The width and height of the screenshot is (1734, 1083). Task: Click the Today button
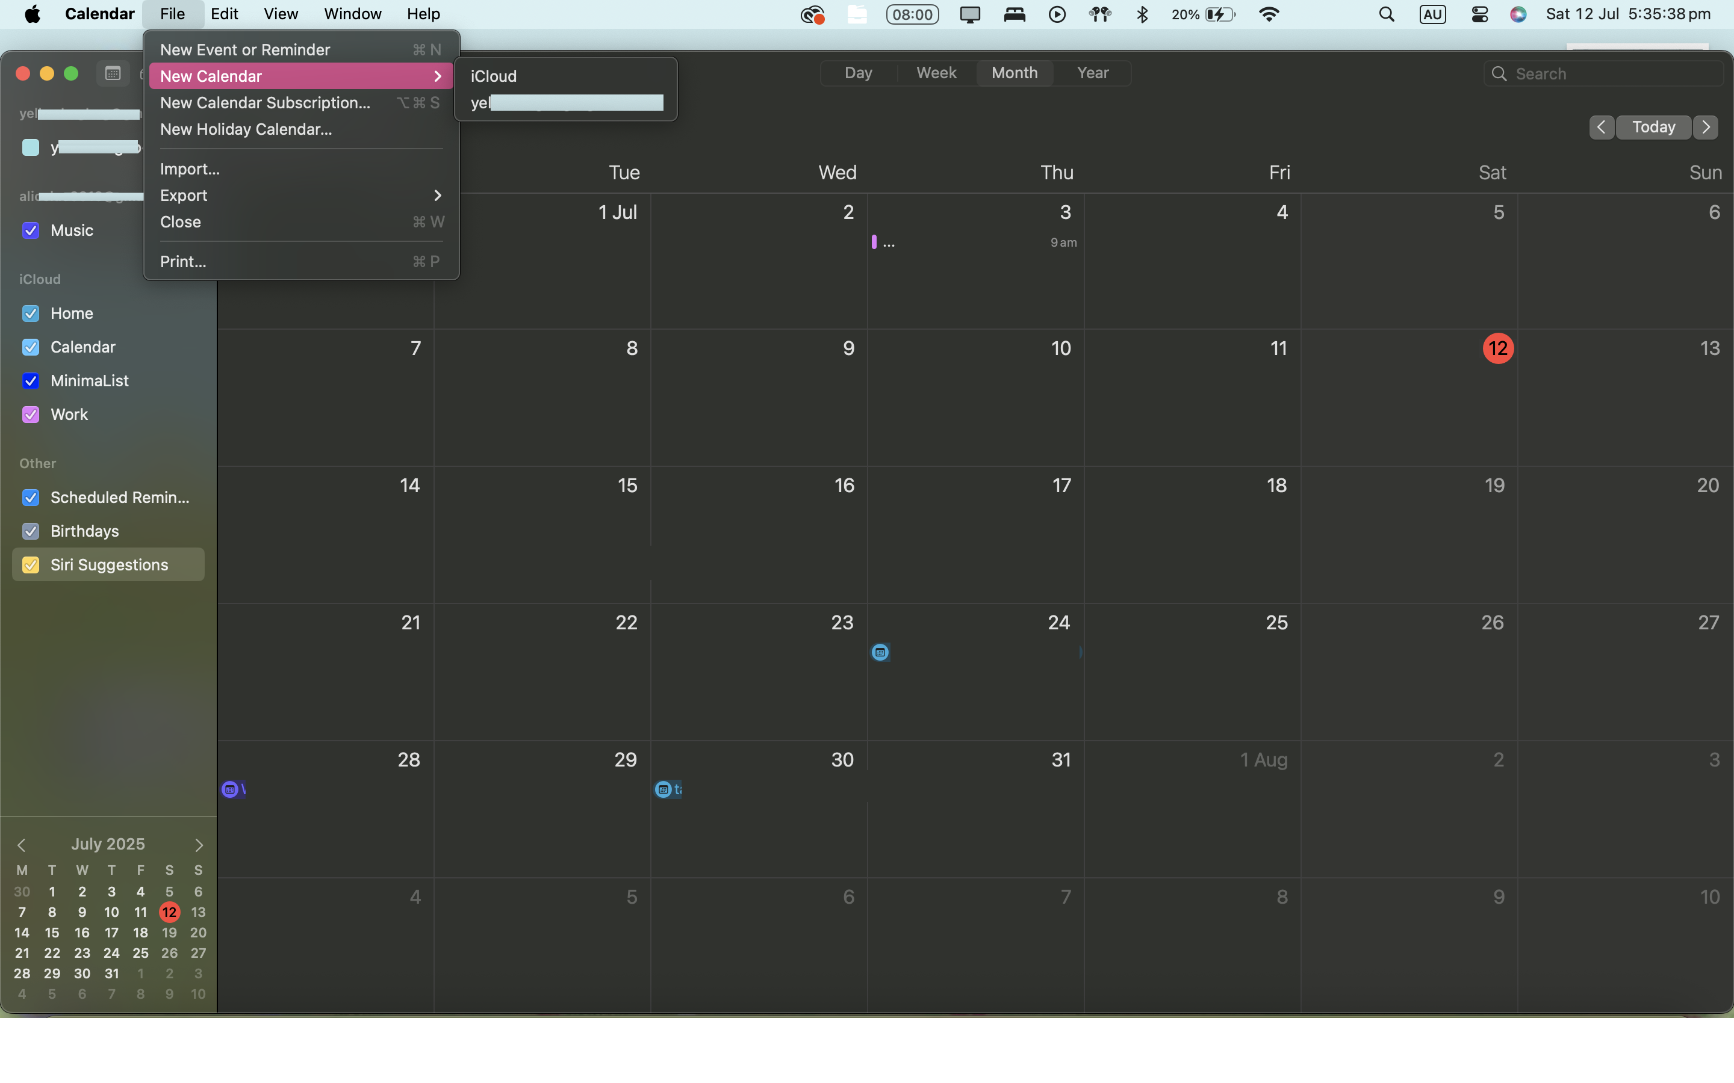pyautogui.click(x=1653, y=127)
